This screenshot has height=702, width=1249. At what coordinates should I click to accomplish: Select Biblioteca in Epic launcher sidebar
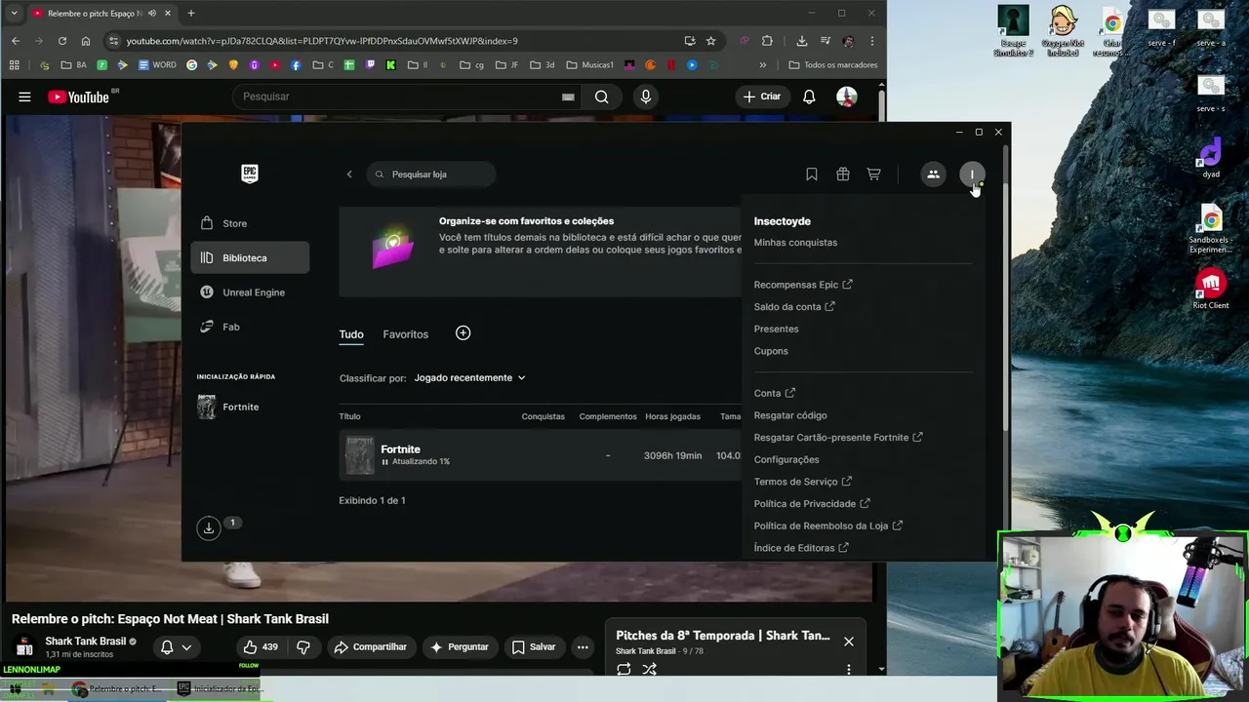pos(250,257)
